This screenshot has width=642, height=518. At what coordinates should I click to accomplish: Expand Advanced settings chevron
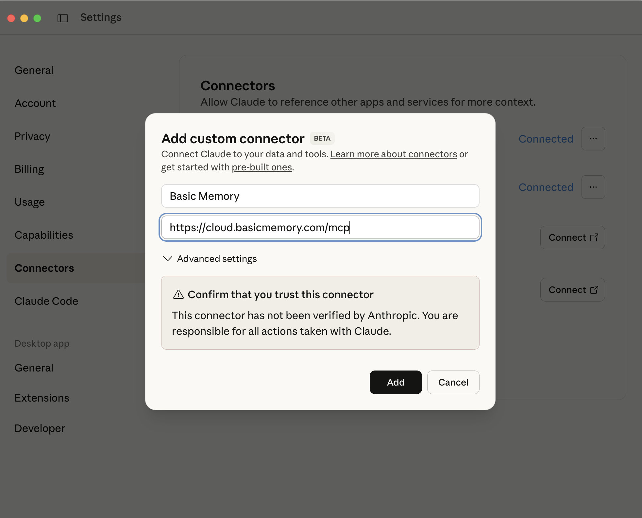pyautogui.click(x=168, y=259)
